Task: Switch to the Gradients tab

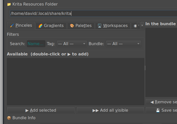Action: (51, 25)
